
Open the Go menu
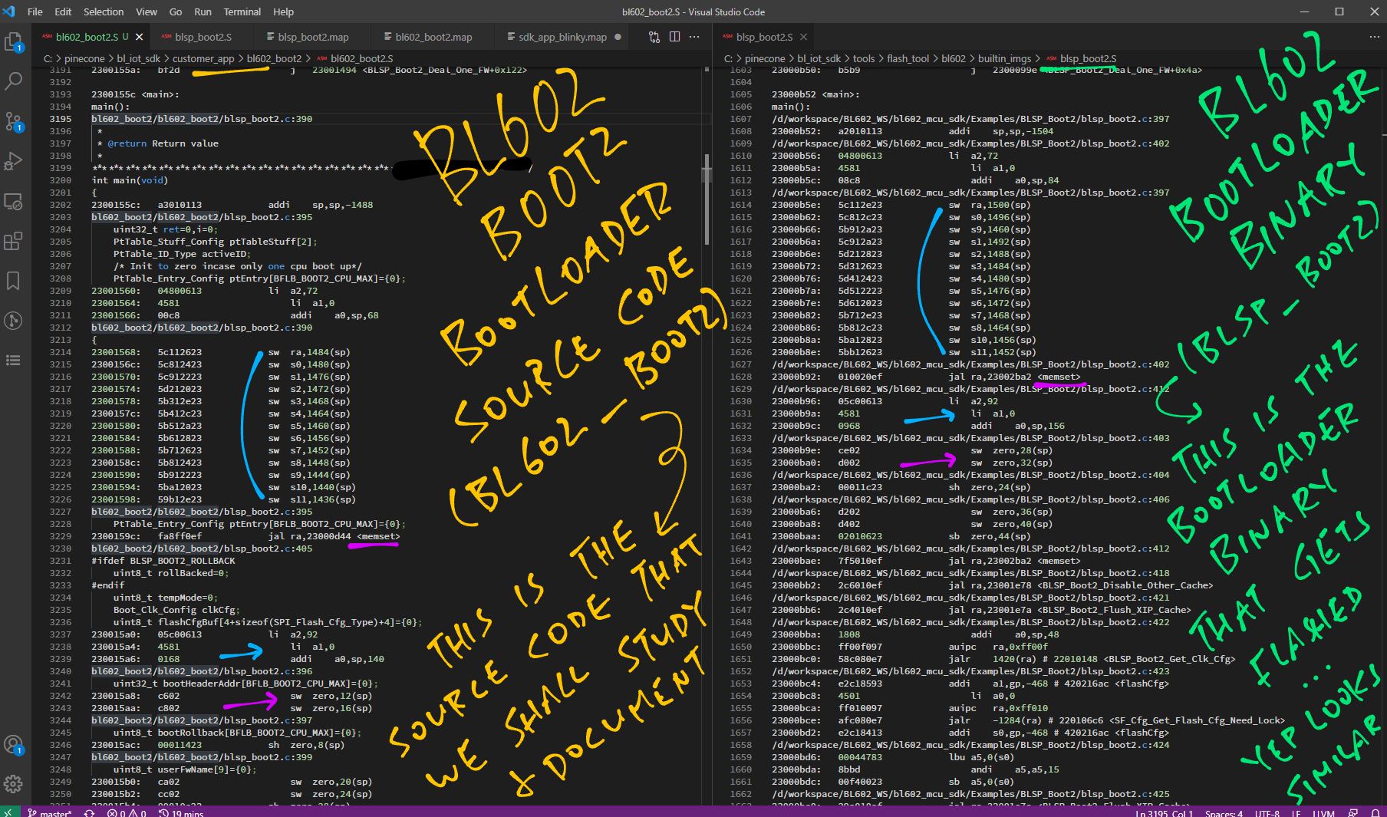(176, 12)
